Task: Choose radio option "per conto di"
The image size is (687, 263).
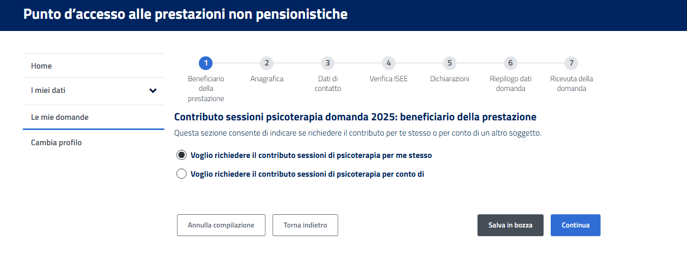Action: (x=182, y=174)
